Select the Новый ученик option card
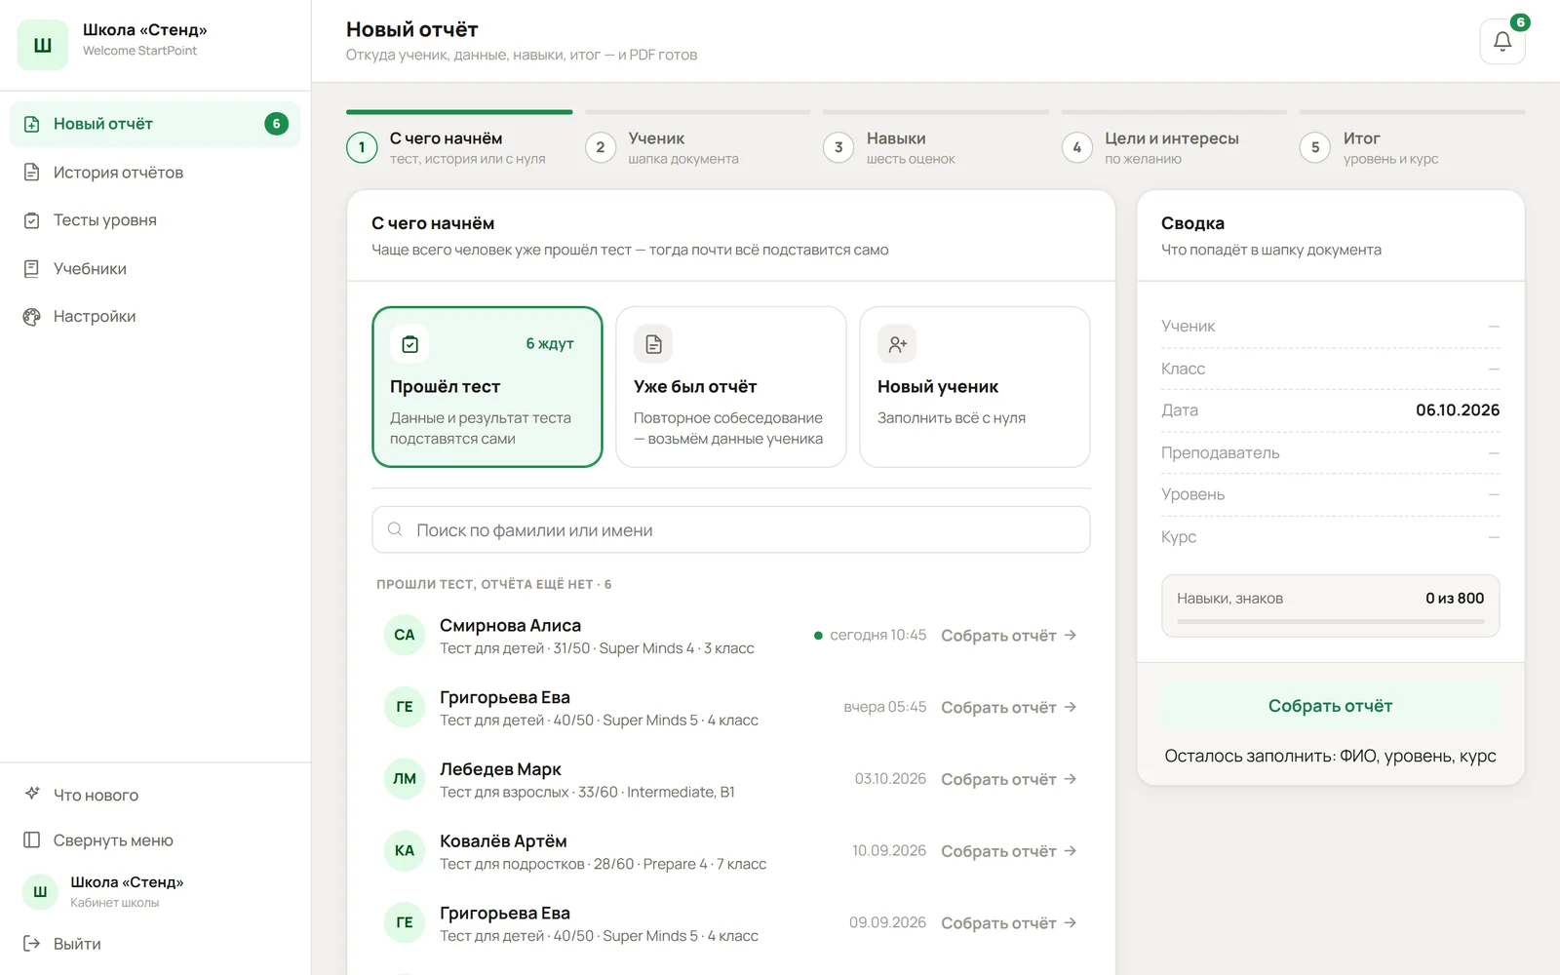Viewport: 1560px width, 975px height. coord(975,387)
